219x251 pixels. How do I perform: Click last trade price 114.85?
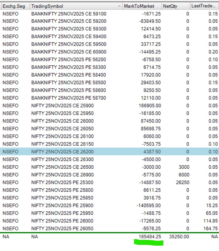click(210, 221)
